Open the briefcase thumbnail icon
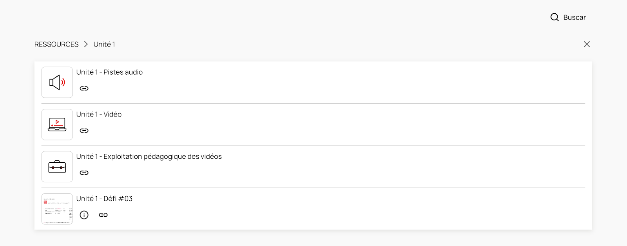The width and height of the screenshot is (627, 246). pyautogui.click(x=57, y=167)
